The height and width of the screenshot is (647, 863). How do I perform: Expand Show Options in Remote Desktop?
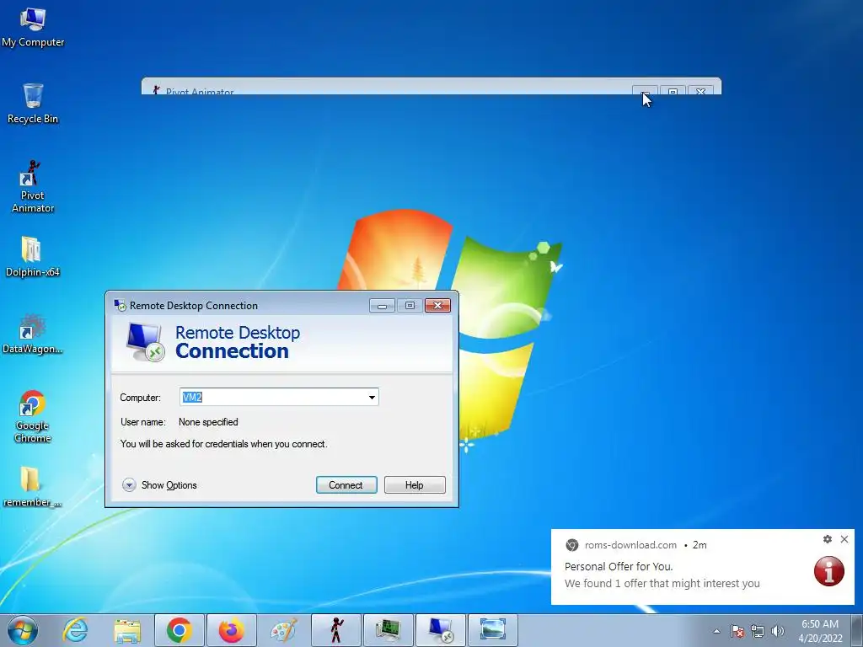tap(159, 484)
